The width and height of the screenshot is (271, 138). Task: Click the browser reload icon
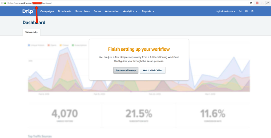251,3
